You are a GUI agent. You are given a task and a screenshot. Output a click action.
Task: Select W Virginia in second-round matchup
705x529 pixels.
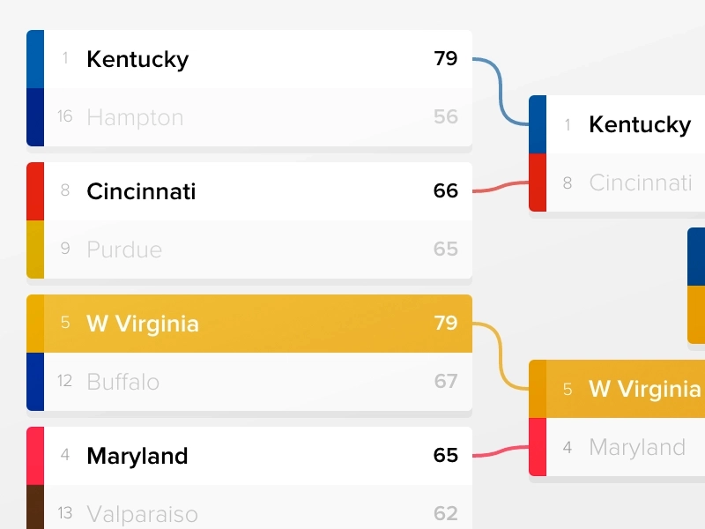pyautogui.click(x=617, y=389)
